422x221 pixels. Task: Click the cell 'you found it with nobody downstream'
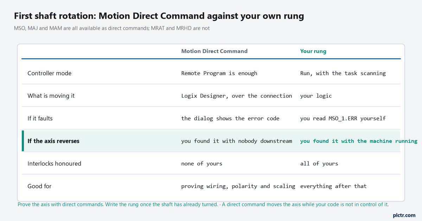[237, 141]
